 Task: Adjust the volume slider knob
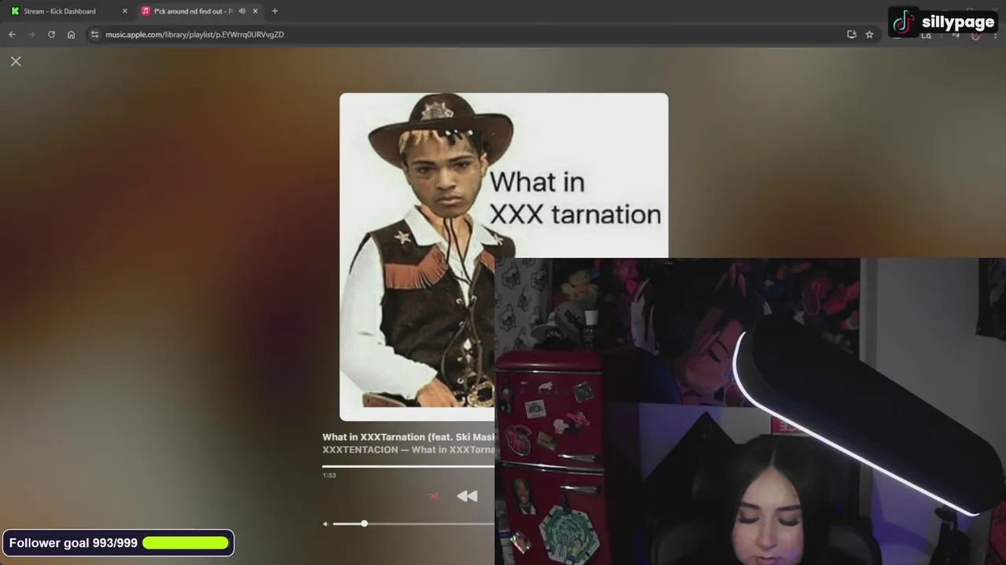[x=364, y=523]
